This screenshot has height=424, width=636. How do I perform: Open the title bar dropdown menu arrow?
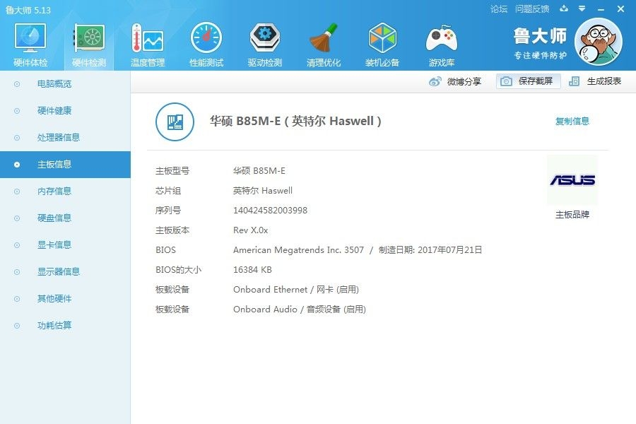coord(582,8)
